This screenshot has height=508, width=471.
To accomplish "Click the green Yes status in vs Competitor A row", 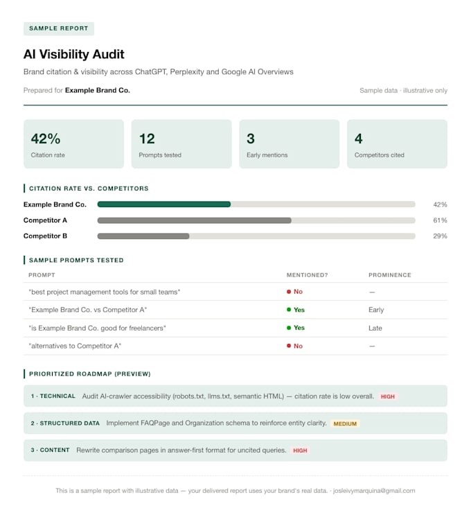I will (x=296, y=310).
